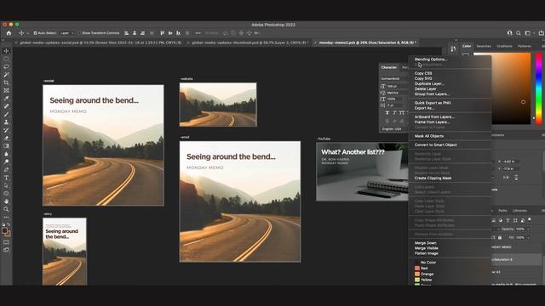Open the English: USA language dropdown
Image resolution: width=545 pixels, height=306 pixels.
point(393,128)
